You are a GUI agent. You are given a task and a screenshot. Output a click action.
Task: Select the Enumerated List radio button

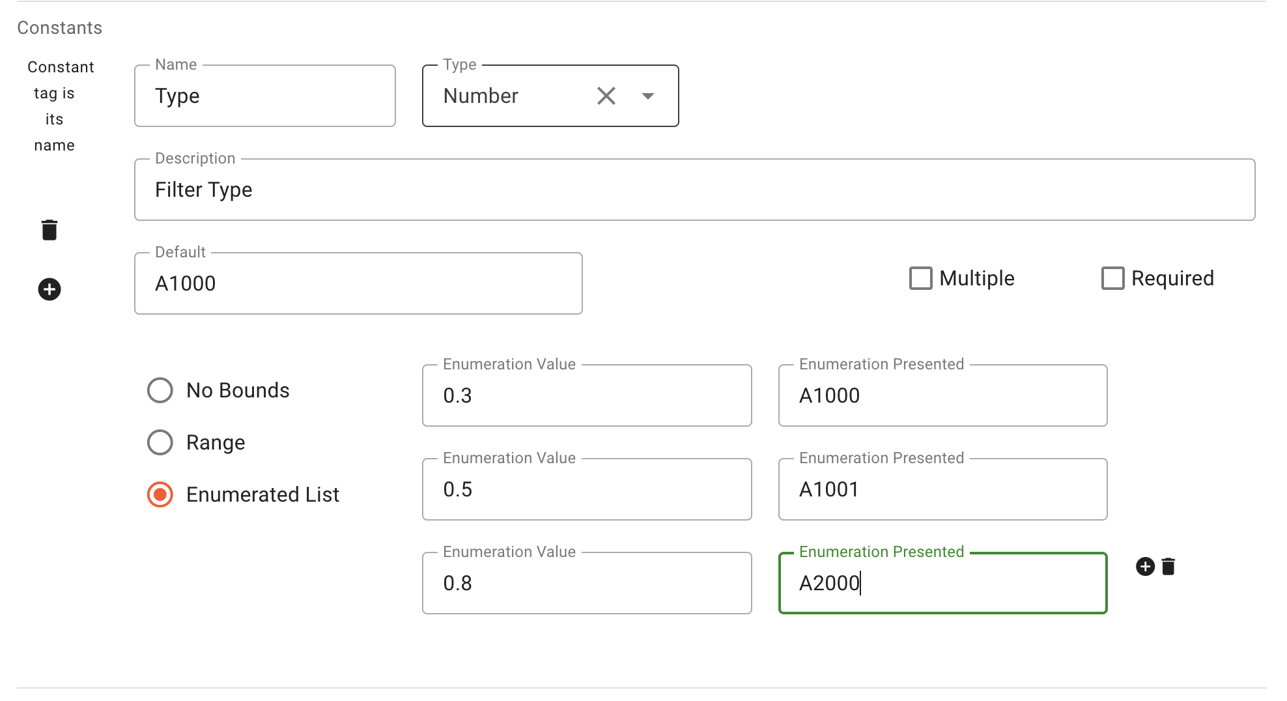[160, 494]
